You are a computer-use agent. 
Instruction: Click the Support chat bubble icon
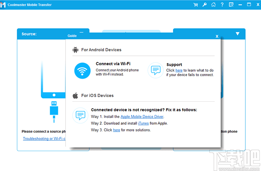coord(156,70)
